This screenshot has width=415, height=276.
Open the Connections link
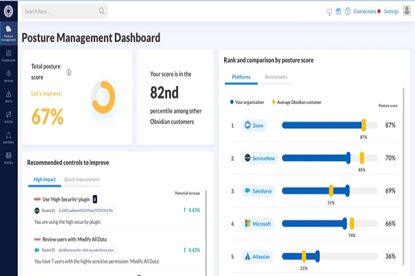click(x=365, y=11)
